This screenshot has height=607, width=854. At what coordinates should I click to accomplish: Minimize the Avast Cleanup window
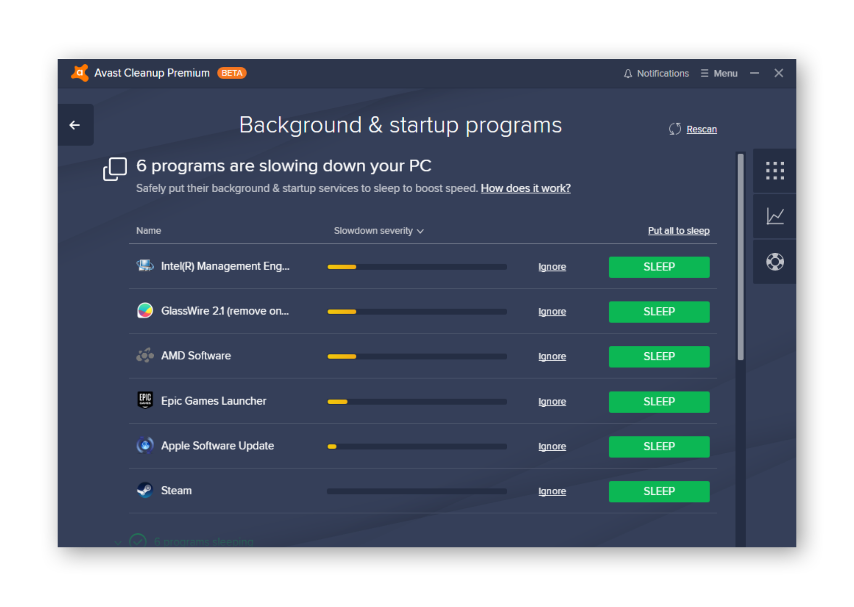pyautogui.click(x=754, y=73)
